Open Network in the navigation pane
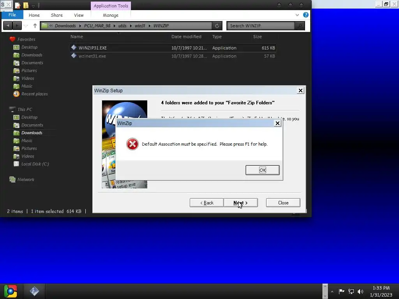This screenshot has width=399, height=299. pyautogui.click(x=26, y=179)
